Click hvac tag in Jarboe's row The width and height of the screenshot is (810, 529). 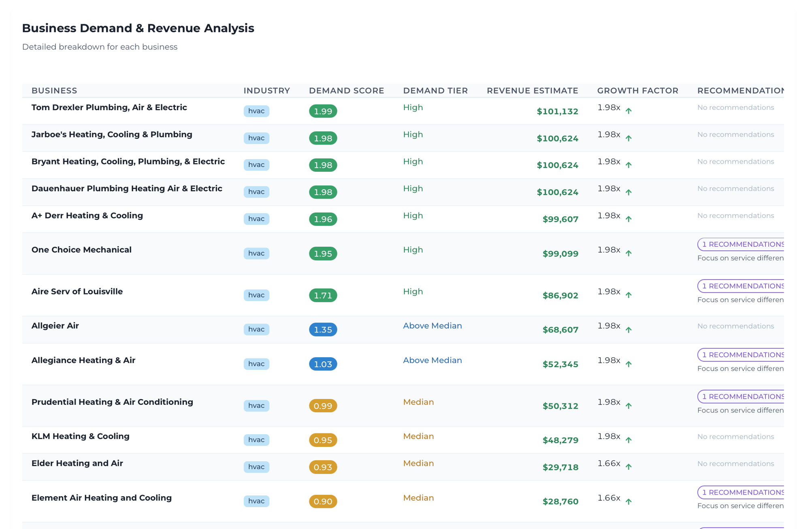tap(256, 138)
